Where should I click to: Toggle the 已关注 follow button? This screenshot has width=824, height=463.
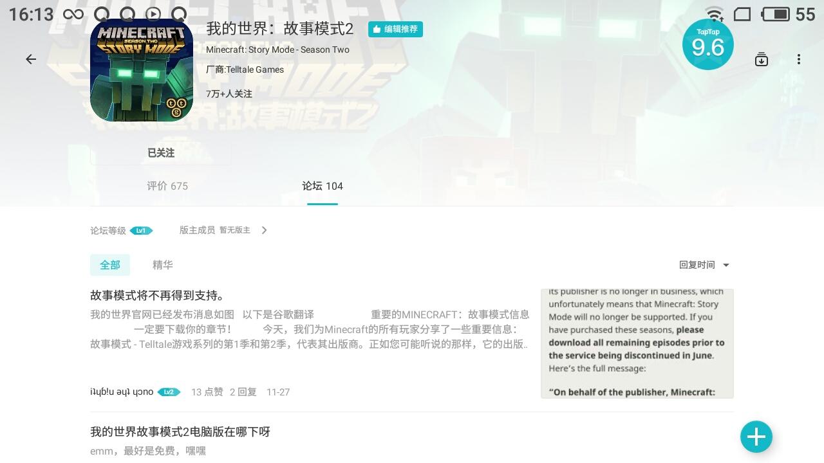coord(161,153)
